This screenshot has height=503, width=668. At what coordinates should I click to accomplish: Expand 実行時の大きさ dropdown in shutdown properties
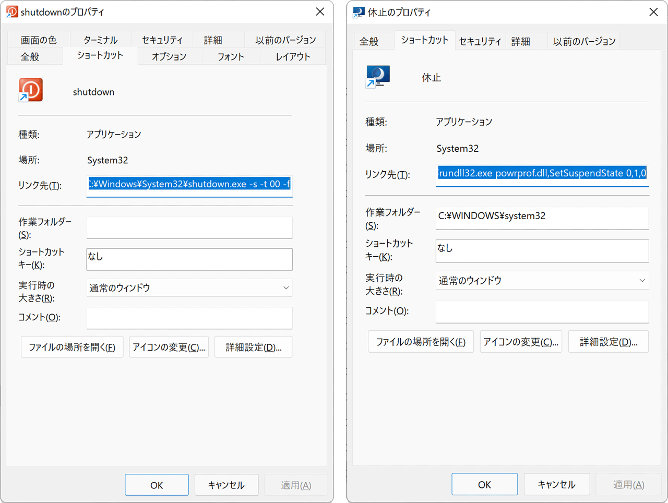pyautogui.click(x=189, y=288)
